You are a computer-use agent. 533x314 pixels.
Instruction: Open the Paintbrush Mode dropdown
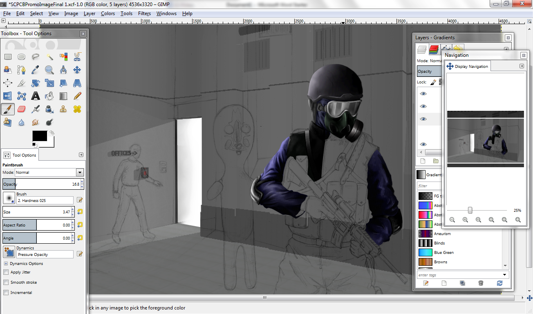pyautogui.click(x=49, y=172)
